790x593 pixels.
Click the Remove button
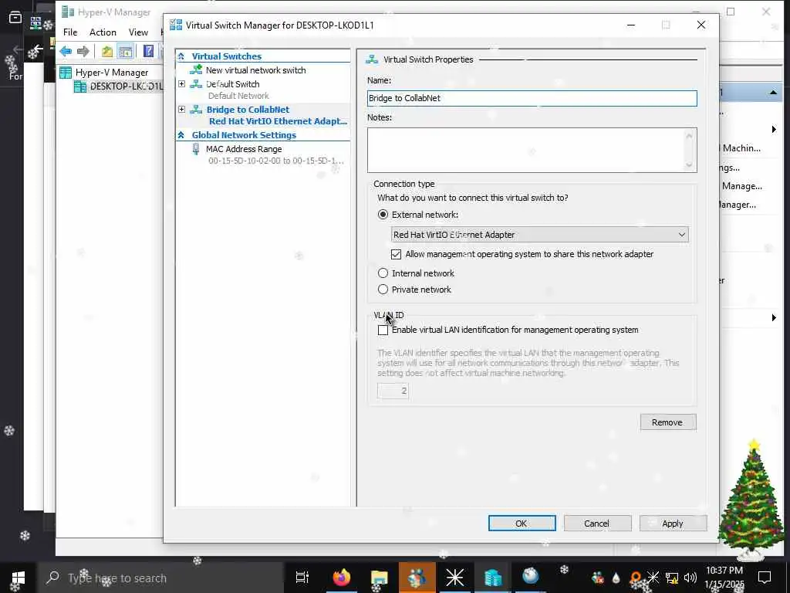tap(668, 422)
